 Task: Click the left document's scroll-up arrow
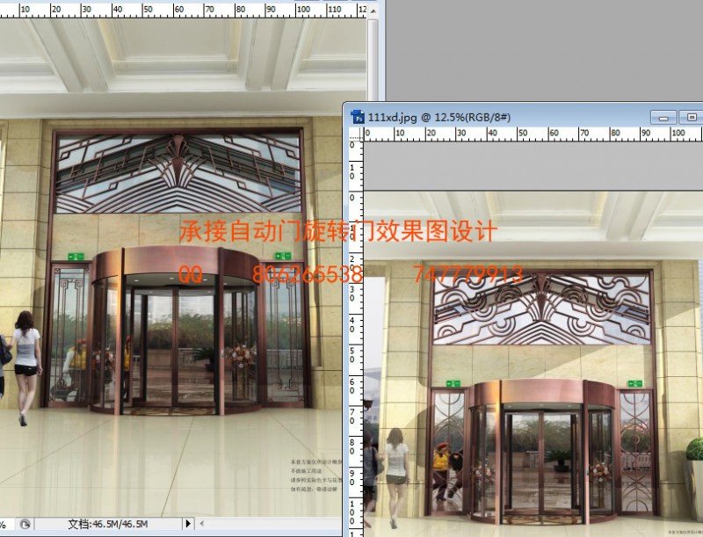(x=373, y=10)
